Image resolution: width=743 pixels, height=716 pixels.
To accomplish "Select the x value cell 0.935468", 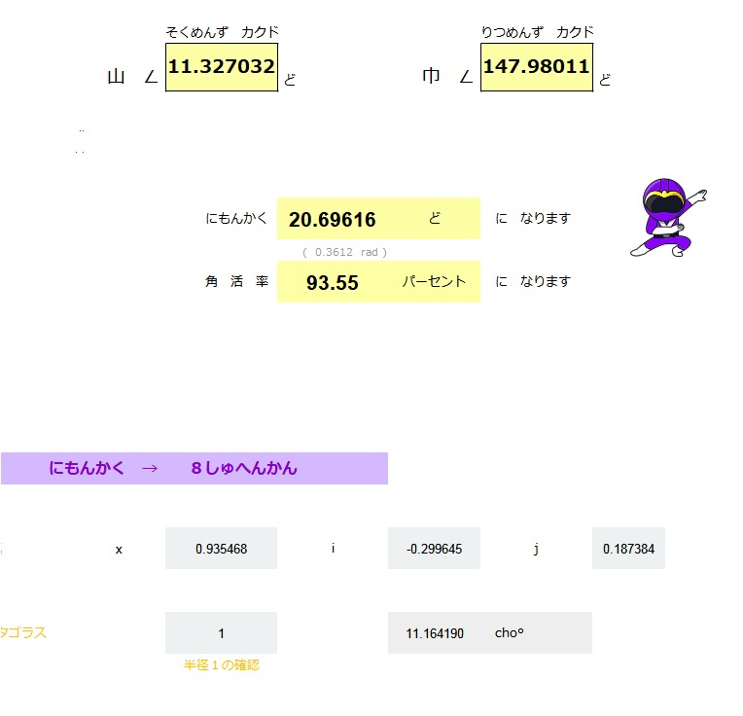I will [221, 549].
